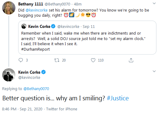This screenshot has width=157, height=114.
Task: Click the share icon on Bethany's tweet
Action: click(x=131, y=60)
